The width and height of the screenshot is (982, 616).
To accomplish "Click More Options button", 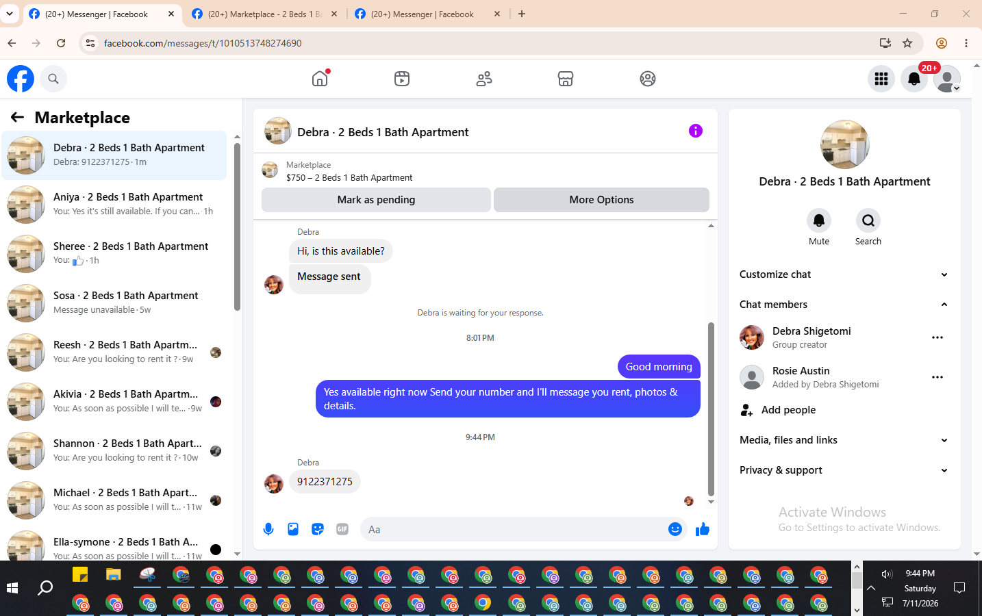I will point(601,200).
